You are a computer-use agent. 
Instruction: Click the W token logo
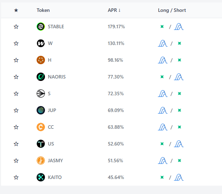pos(41,43)
